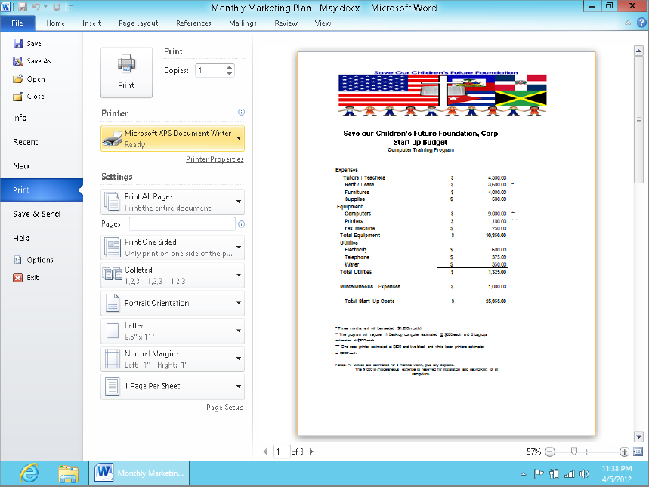Click Exit in the backstage menu
This screenshot has height=487, width=649.
(x=26, y=278)
